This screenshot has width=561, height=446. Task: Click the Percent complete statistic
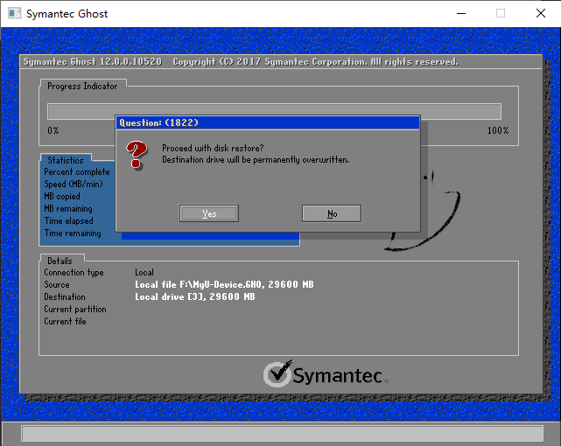(77, 172)
